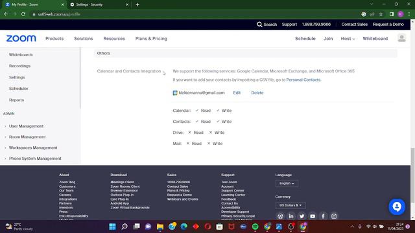The height and width of the screenshot is (233, 415).
Task: Close the Settings - Security tab
Action: (127, 5)
